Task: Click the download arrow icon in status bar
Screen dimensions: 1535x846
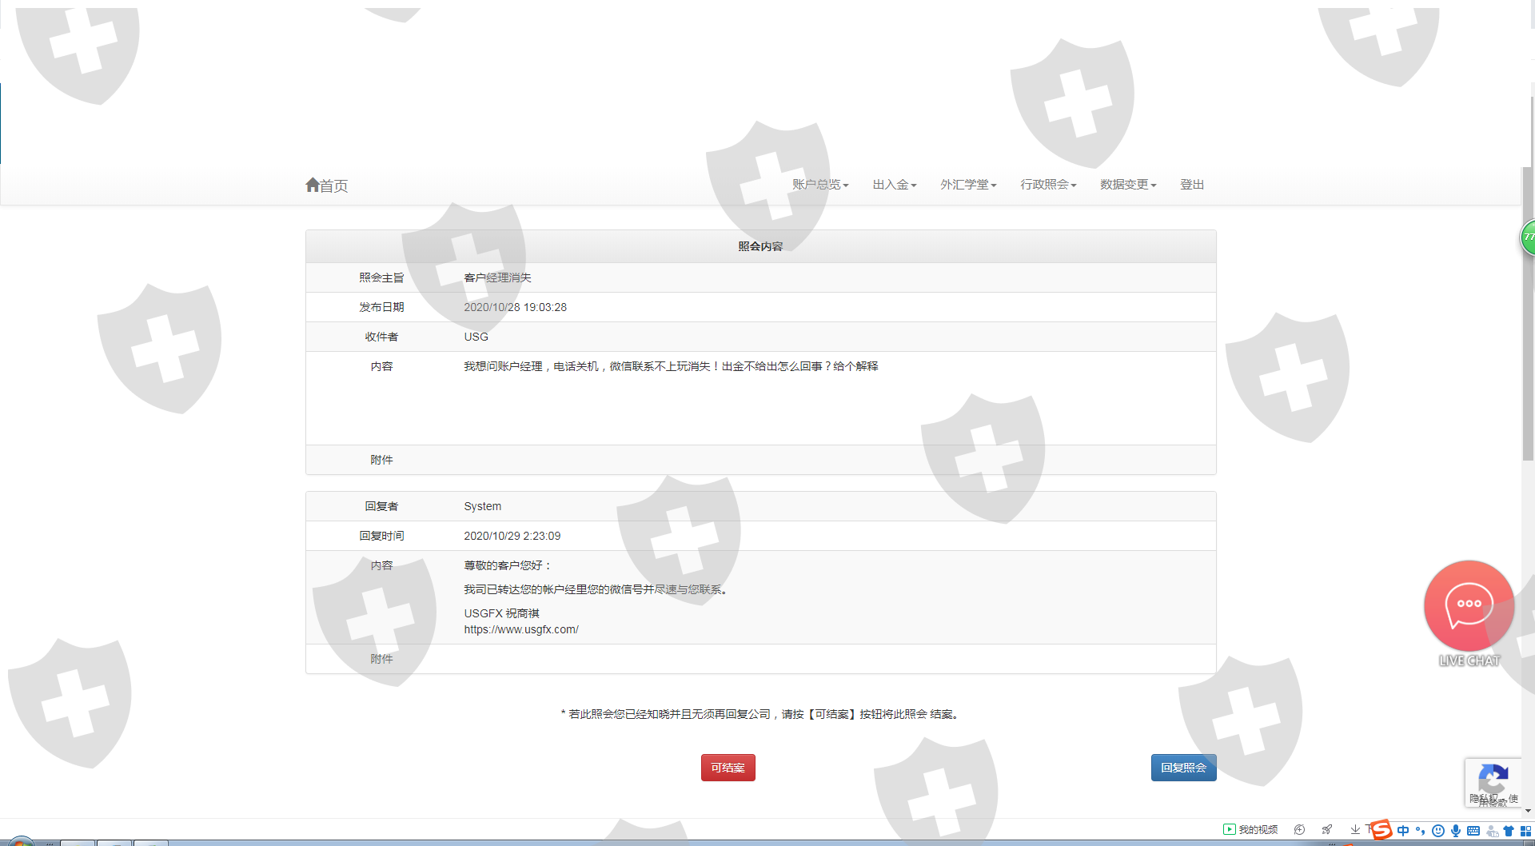Action: 1355,830
